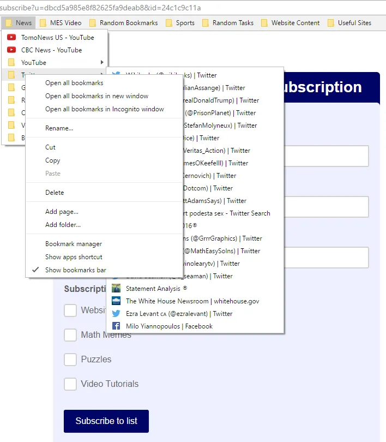Click the Website Content folder icon

pyautogui.click(x=264, y=23)
